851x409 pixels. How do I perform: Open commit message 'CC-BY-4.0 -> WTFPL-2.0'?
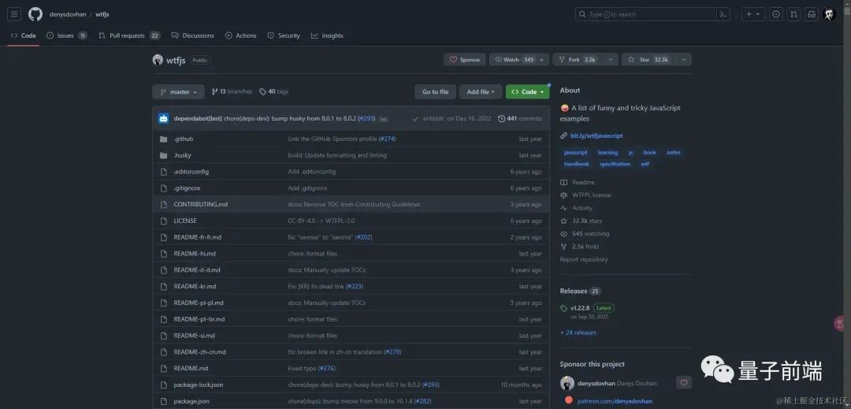[321, 221]
